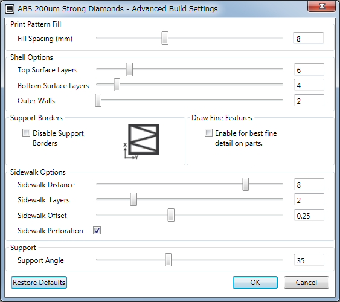The width and height of the screenshot is (340, 302).
Task: Click the Sidewalk Layers slider thumb
Action: [x=133, y=199]
